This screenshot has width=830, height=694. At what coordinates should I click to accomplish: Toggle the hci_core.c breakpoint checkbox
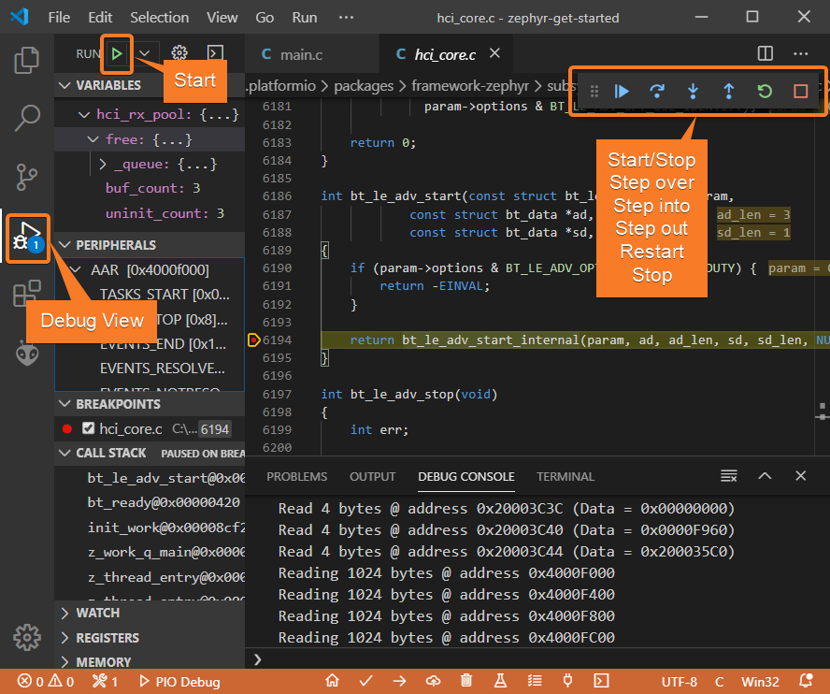point(89,428)
